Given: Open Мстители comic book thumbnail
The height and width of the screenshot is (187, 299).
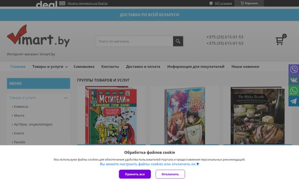Looking at the screenshot, I should (111, 115).
